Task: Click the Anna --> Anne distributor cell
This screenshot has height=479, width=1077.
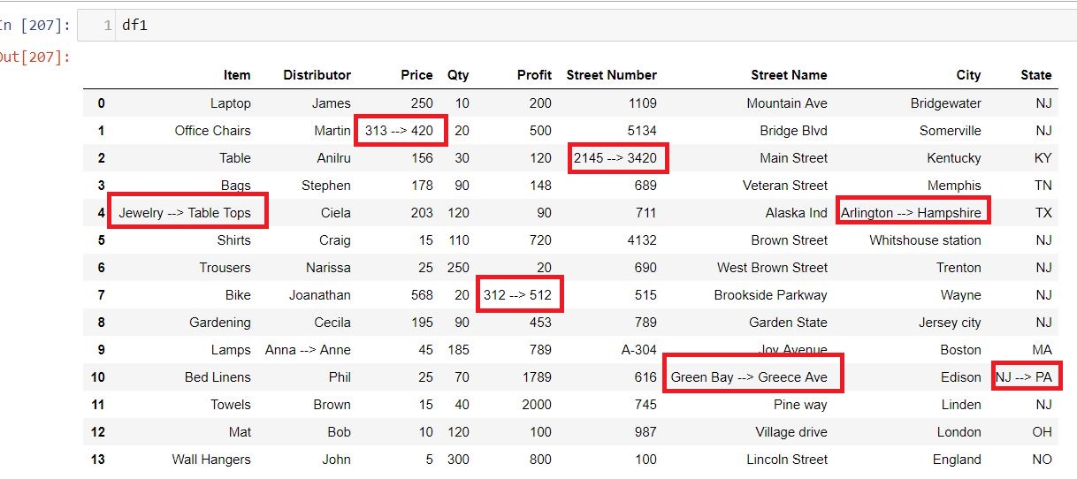Action: click(308, 350)
